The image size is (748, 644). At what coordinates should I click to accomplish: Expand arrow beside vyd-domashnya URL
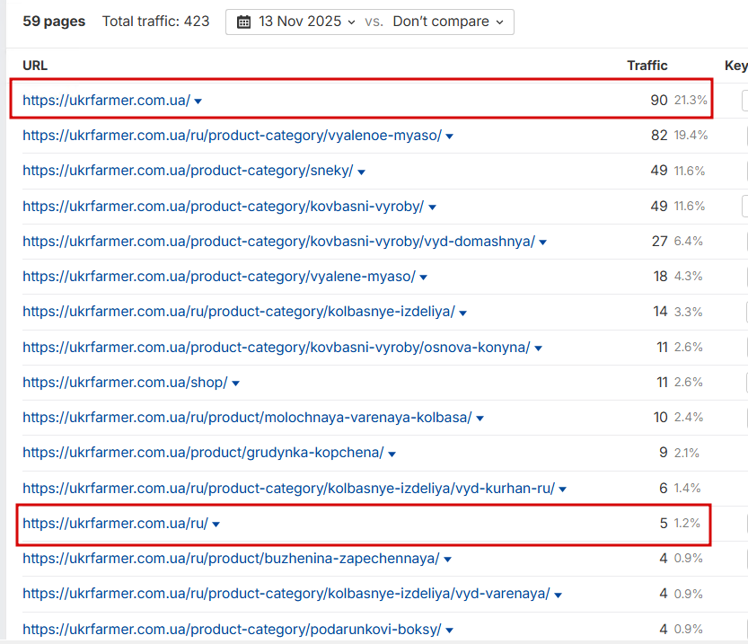542,243
